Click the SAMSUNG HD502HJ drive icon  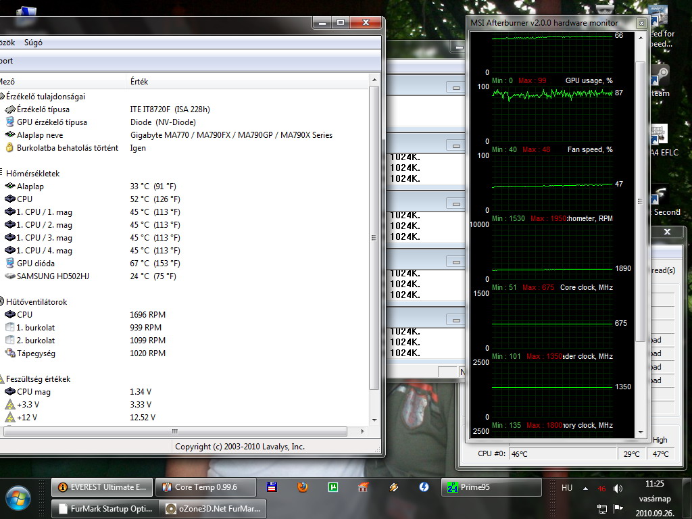click(x=10, y=276)
